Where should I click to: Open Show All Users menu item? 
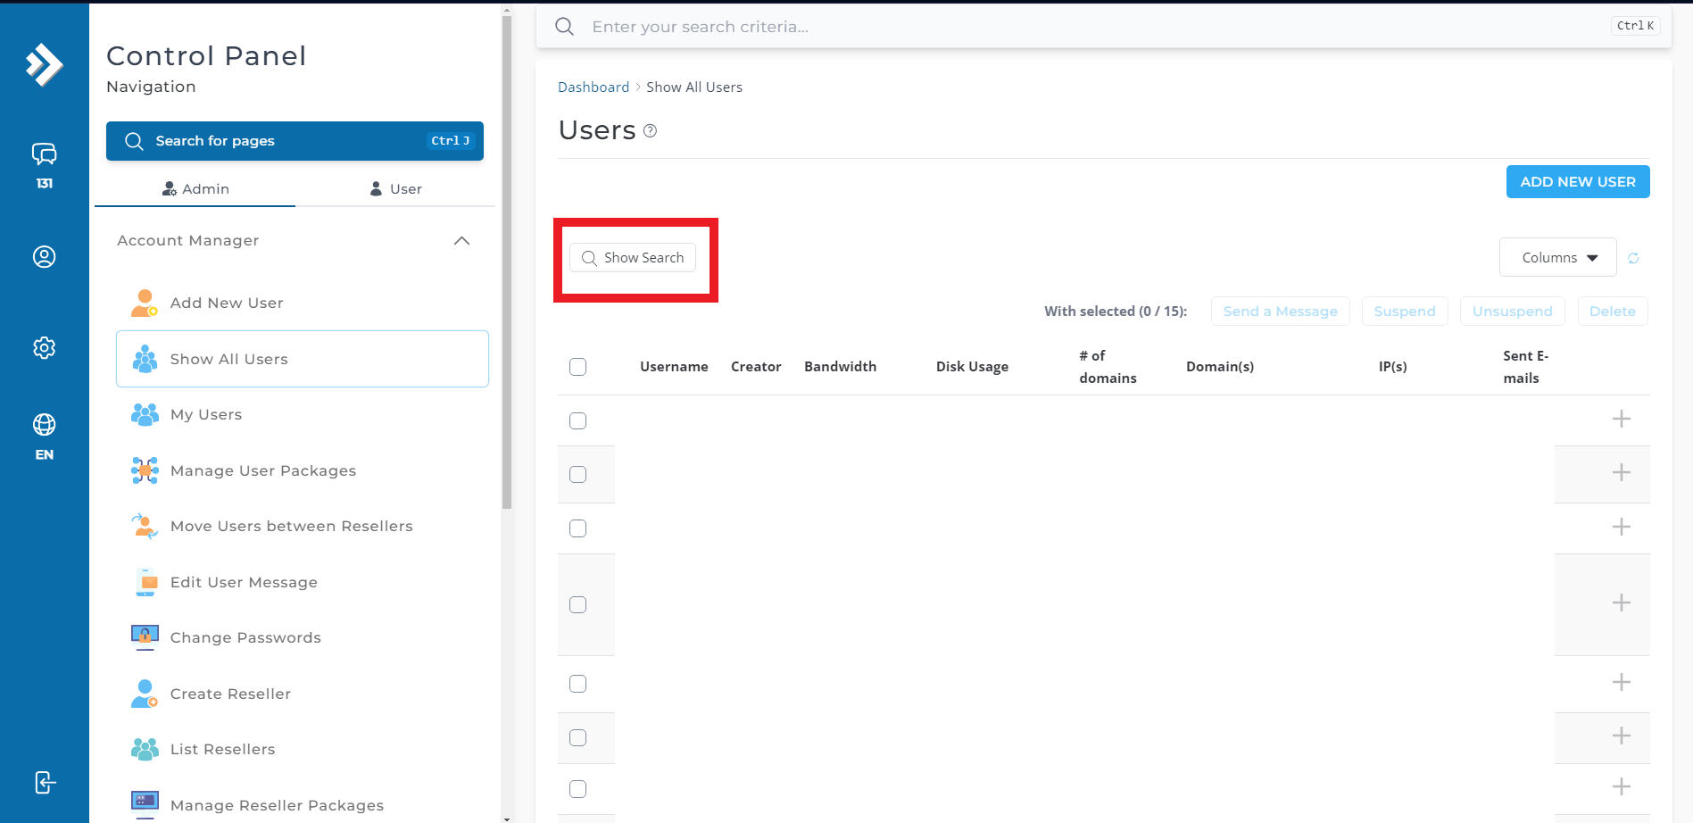tap(303, 359)
